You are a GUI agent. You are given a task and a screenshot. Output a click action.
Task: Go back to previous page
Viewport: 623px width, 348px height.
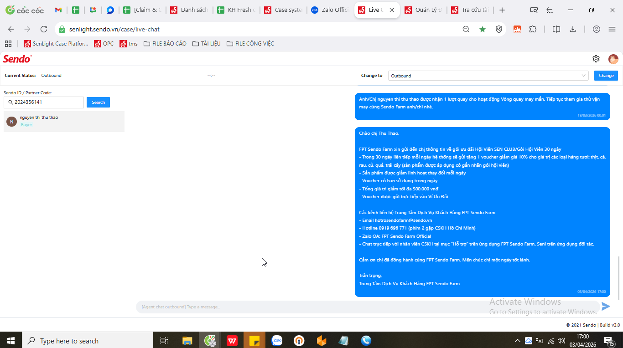pos(11,29)
